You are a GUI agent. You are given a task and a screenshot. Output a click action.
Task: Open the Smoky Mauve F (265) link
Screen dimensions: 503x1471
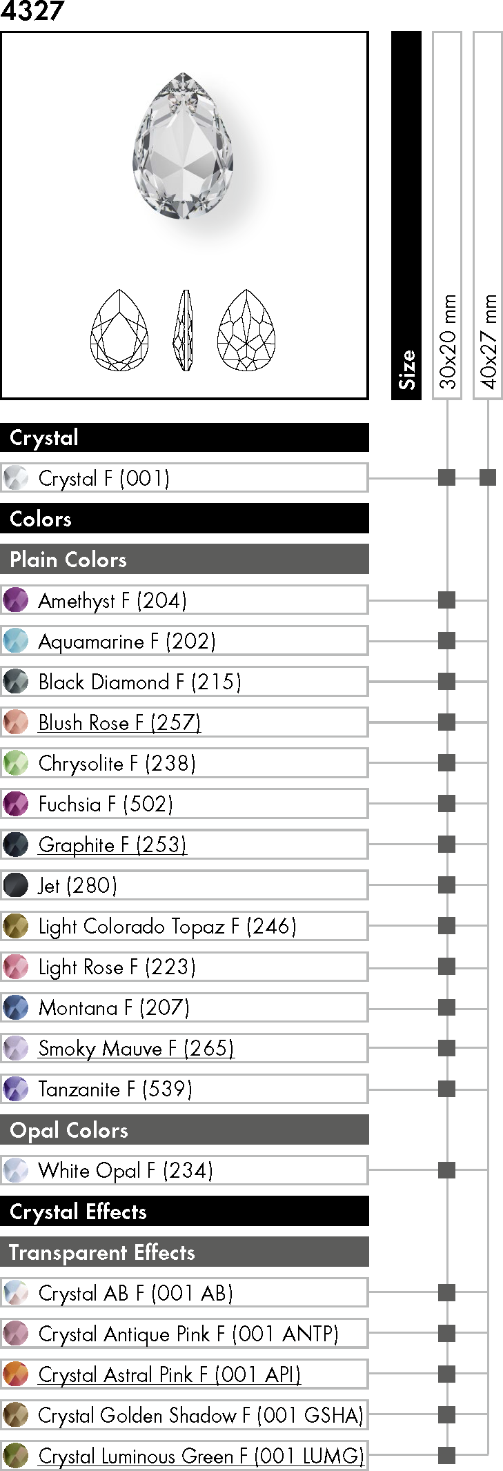point(137,1048)
